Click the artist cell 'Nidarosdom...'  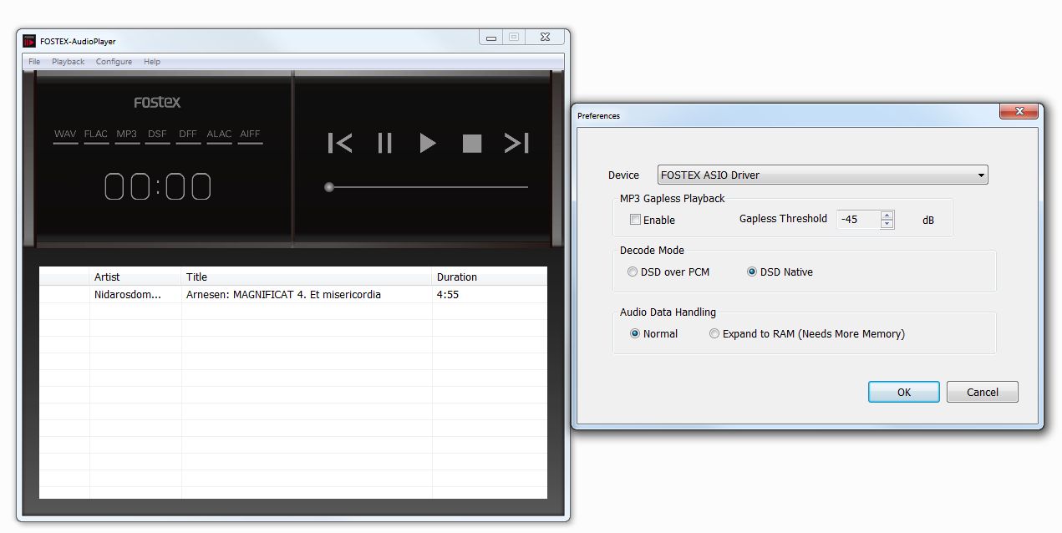point(127,295)
